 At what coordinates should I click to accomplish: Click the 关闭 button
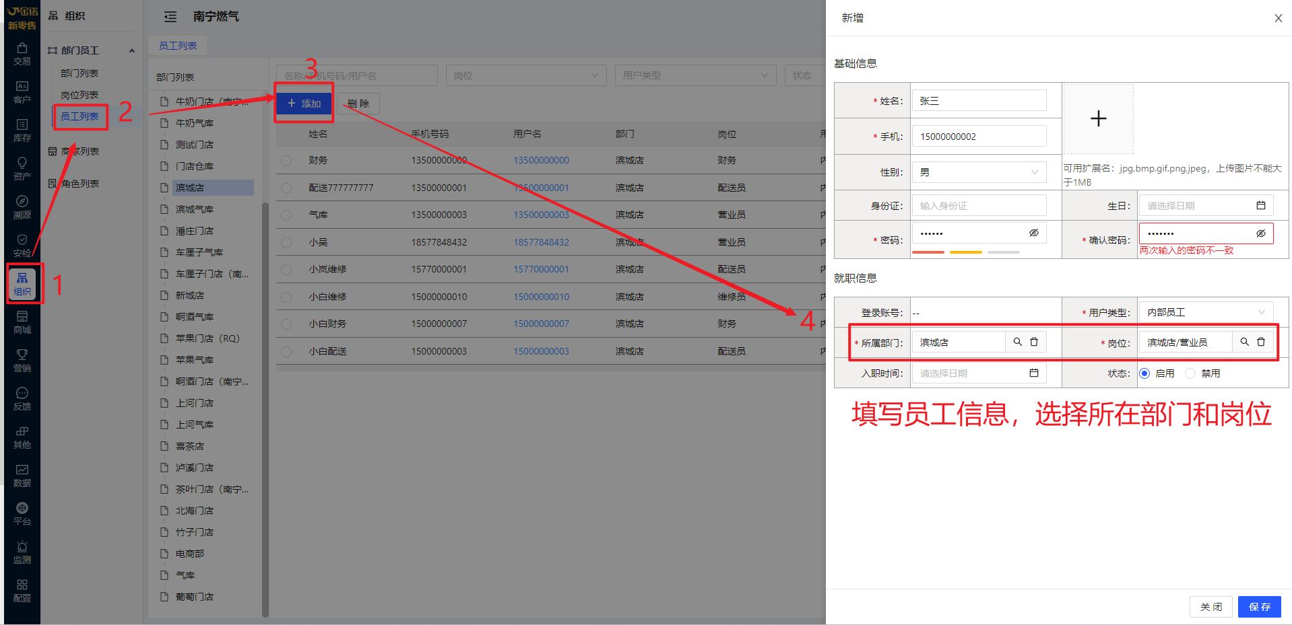(1210, 607)
